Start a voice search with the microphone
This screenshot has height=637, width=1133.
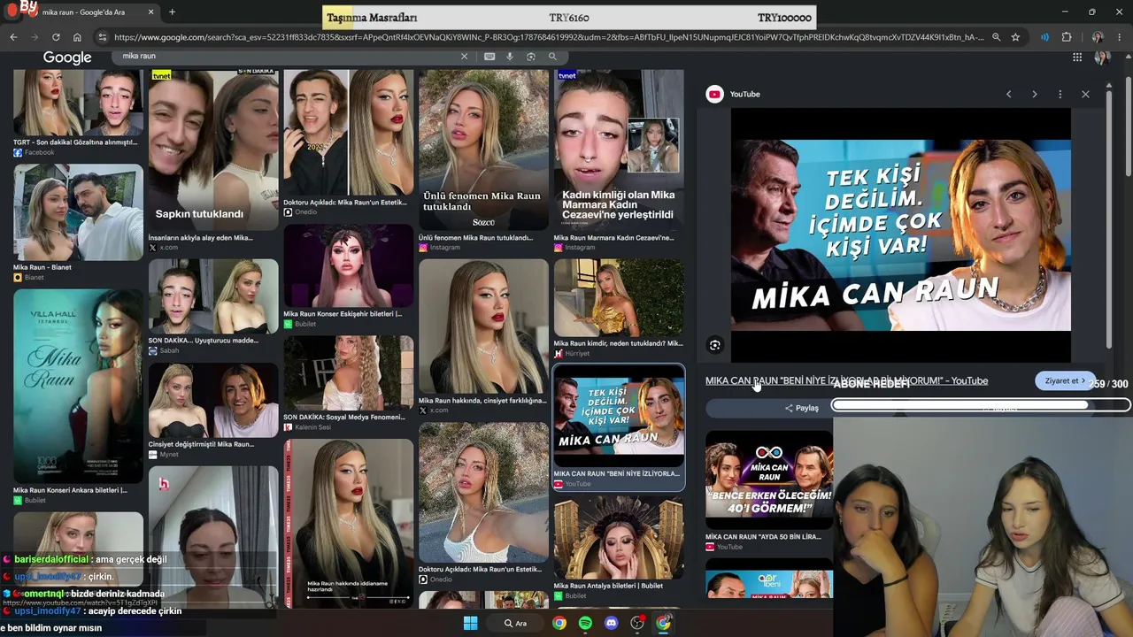[x=510, y=57]
